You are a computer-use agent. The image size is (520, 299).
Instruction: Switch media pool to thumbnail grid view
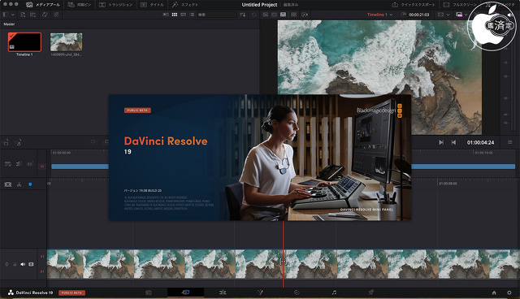(x=175, y=15)
